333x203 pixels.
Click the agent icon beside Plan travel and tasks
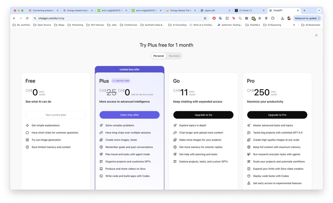[101, 154]
